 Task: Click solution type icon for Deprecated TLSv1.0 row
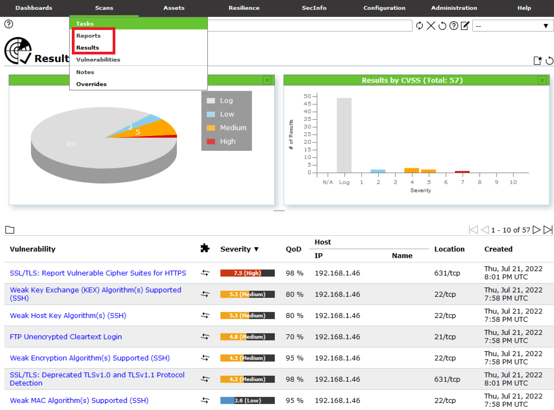tap(205, 379)
